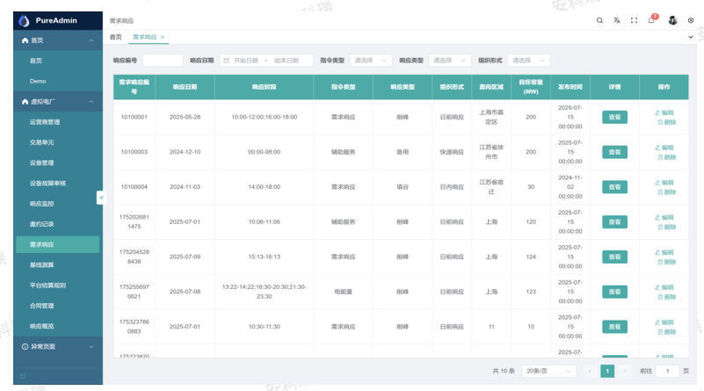Edit the row with time 10:06-11:06
The image size is (704, 391).
click(664, 218)
